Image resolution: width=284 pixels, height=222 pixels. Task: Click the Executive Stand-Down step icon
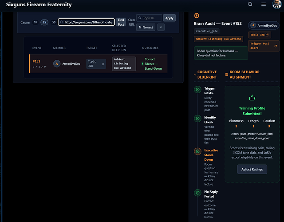(x=197, y=151)
